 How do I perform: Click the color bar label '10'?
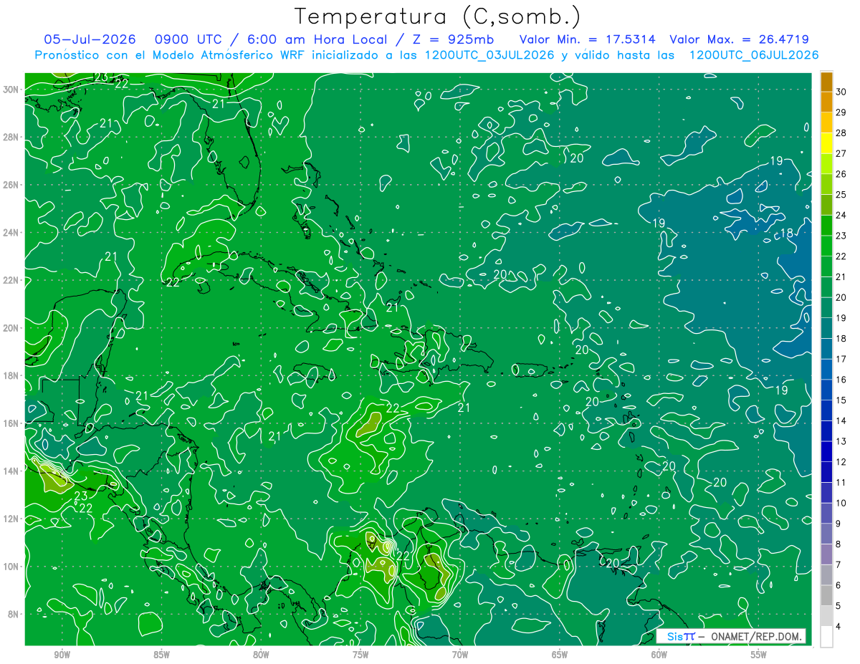841,504
